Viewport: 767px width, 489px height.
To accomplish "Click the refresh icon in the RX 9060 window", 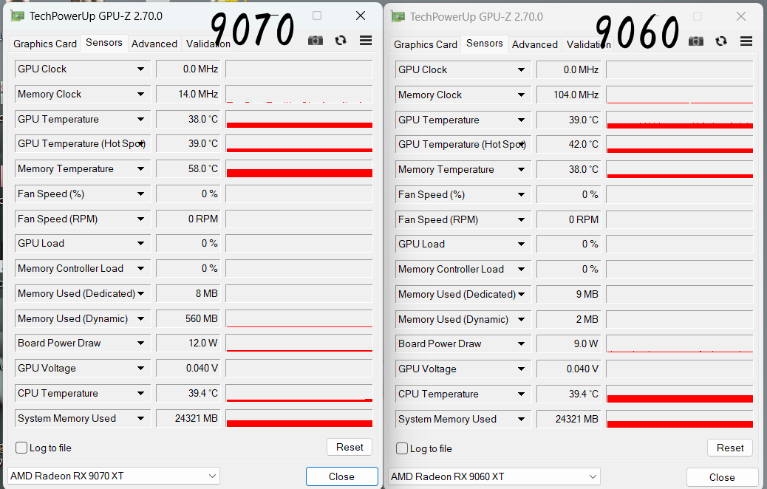I will [721, 41].
